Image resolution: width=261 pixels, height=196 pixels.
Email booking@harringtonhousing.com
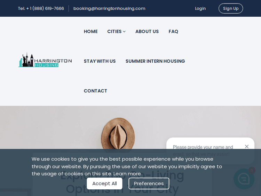[x=109, y=8]
